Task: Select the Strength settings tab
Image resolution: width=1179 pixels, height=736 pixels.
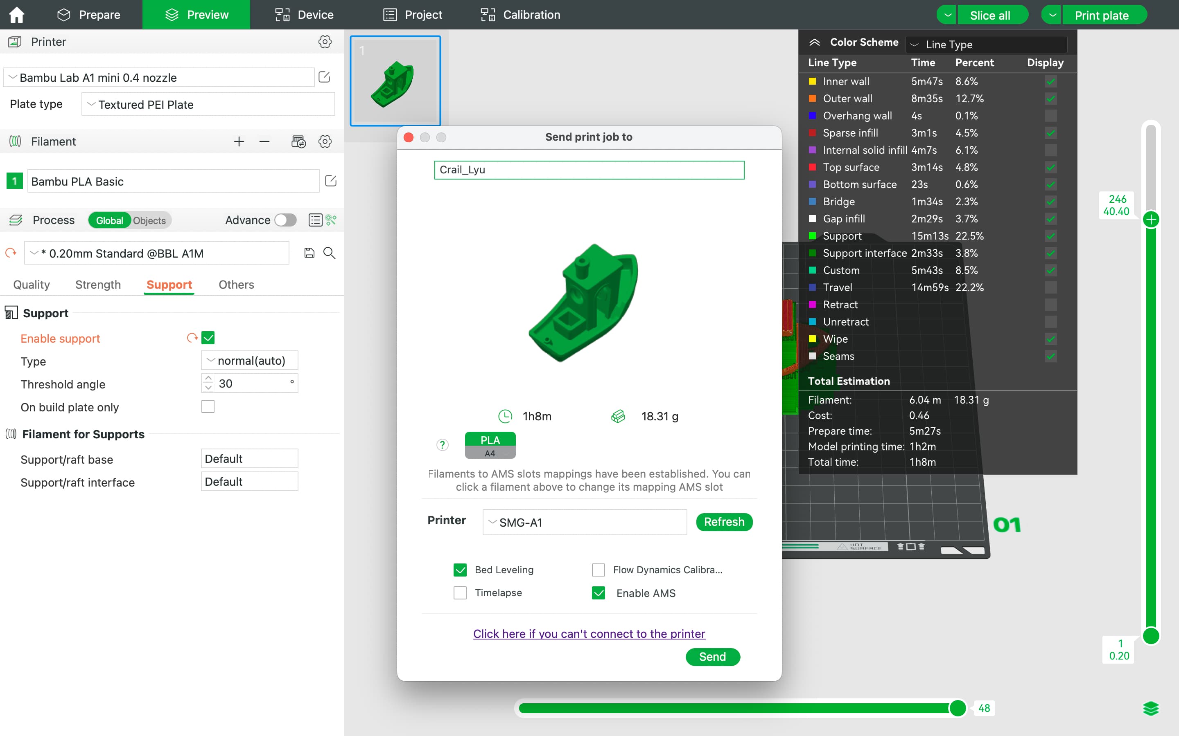Action: pos(98,284)
